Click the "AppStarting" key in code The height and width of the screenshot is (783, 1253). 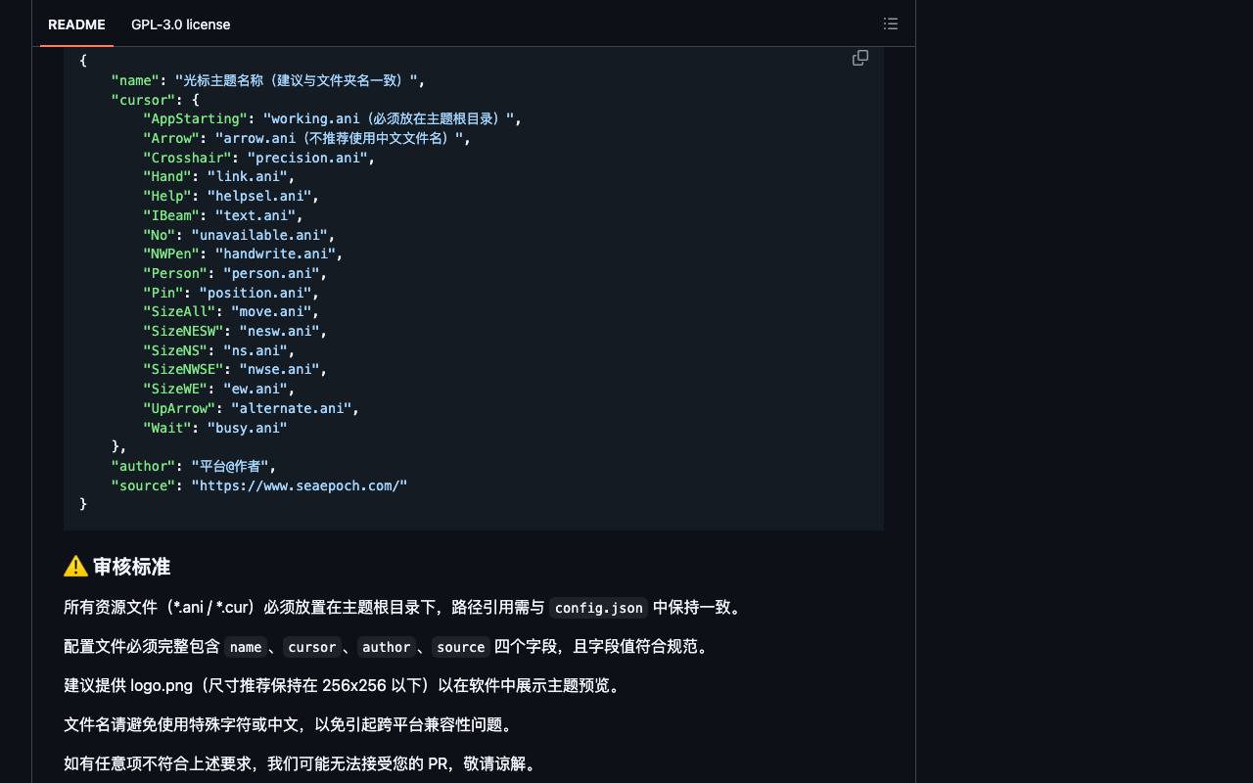click(x=195, y=118)
